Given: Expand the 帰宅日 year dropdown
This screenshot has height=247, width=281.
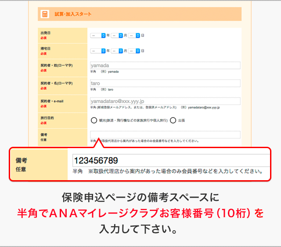Looking at the screenshot, I should point(98,51).
